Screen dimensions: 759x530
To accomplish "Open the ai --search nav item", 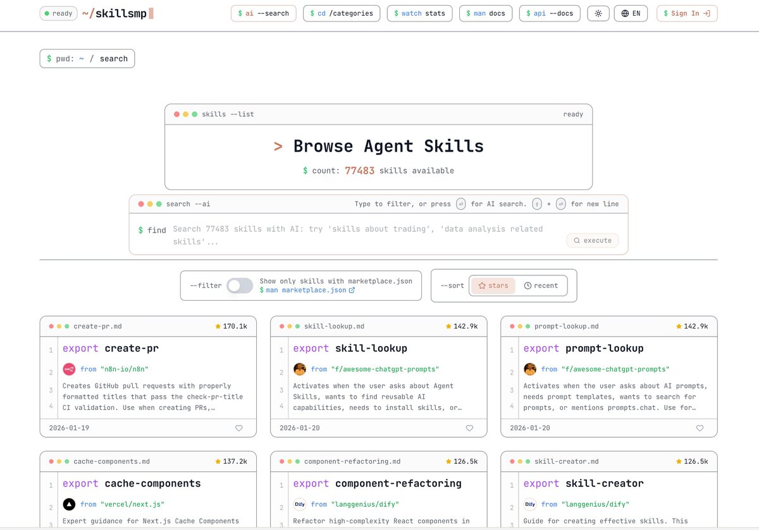I will pyautogui.click(x=263, y=13).
